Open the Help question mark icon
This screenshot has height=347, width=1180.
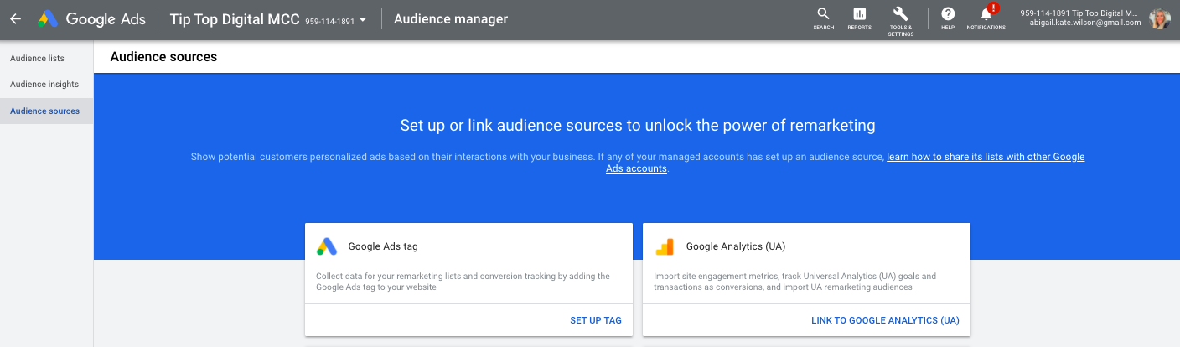948,13
